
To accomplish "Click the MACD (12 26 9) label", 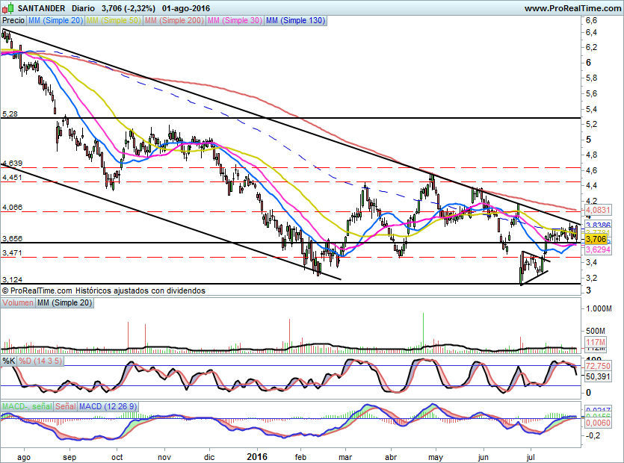I will click(x=108, y=406).
